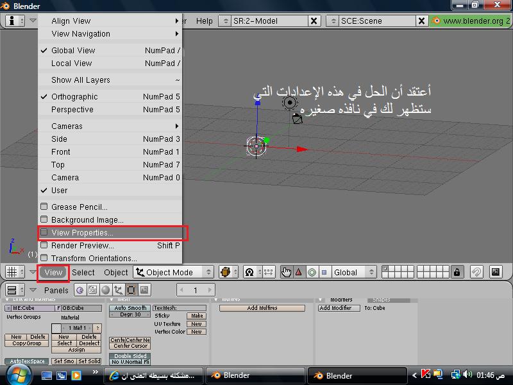Collapse the 3D view header menus triangle
Image resolution: width=513 pixels, height=385 pixels.
(x=33, y=271)
